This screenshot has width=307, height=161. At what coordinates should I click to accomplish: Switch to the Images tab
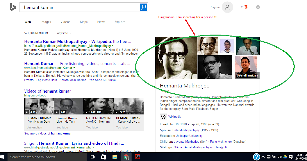pos(46,22)
